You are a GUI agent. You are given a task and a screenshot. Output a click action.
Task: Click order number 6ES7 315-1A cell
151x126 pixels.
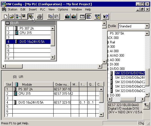(x=62, y=94)
